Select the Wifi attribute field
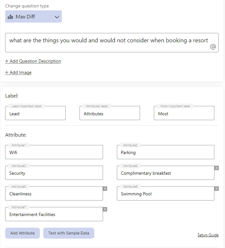Screen dimensions: 225x248 (x=54, y=152)
